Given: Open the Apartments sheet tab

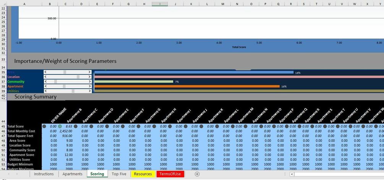Looking at the screenshot, I should (72, 174).
